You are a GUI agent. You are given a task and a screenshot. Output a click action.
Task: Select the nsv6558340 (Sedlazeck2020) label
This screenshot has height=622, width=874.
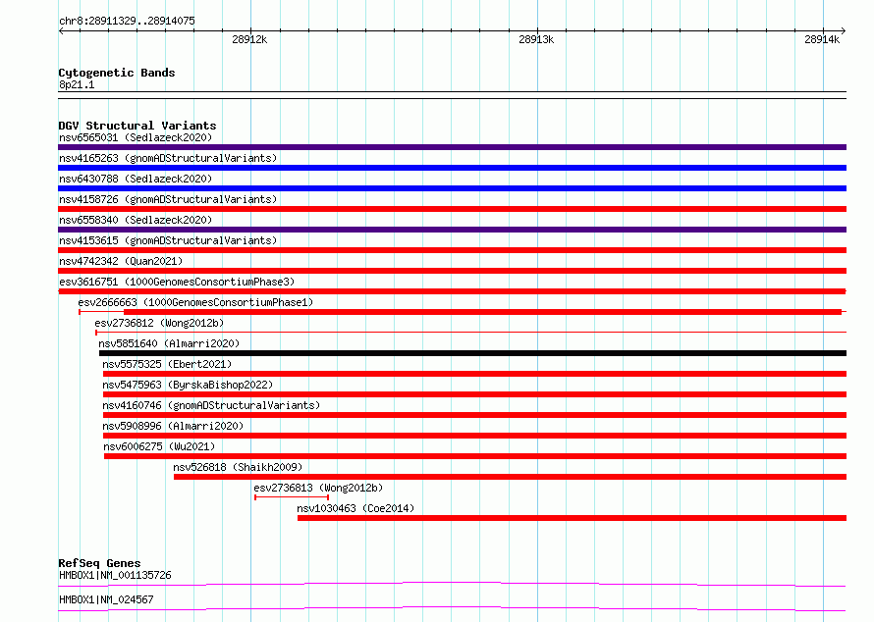[136, 220]
